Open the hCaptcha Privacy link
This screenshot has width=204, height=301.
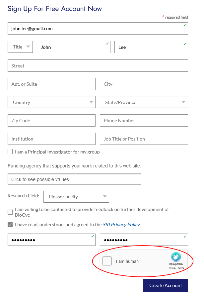[x=172, y=268]
